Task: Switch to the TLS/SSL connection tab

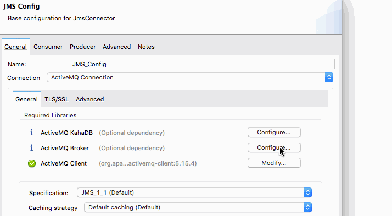Action: (x=57, y=99)
